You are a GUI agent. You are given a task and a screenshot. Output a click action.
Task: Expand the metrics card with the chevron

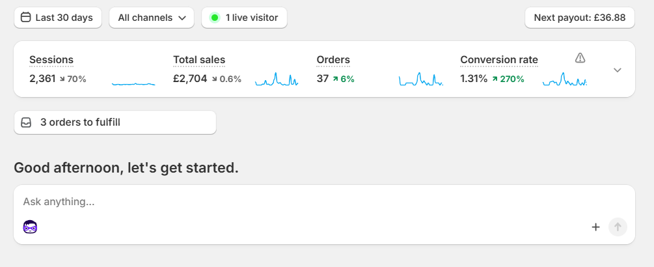click(x=618, y=70)
